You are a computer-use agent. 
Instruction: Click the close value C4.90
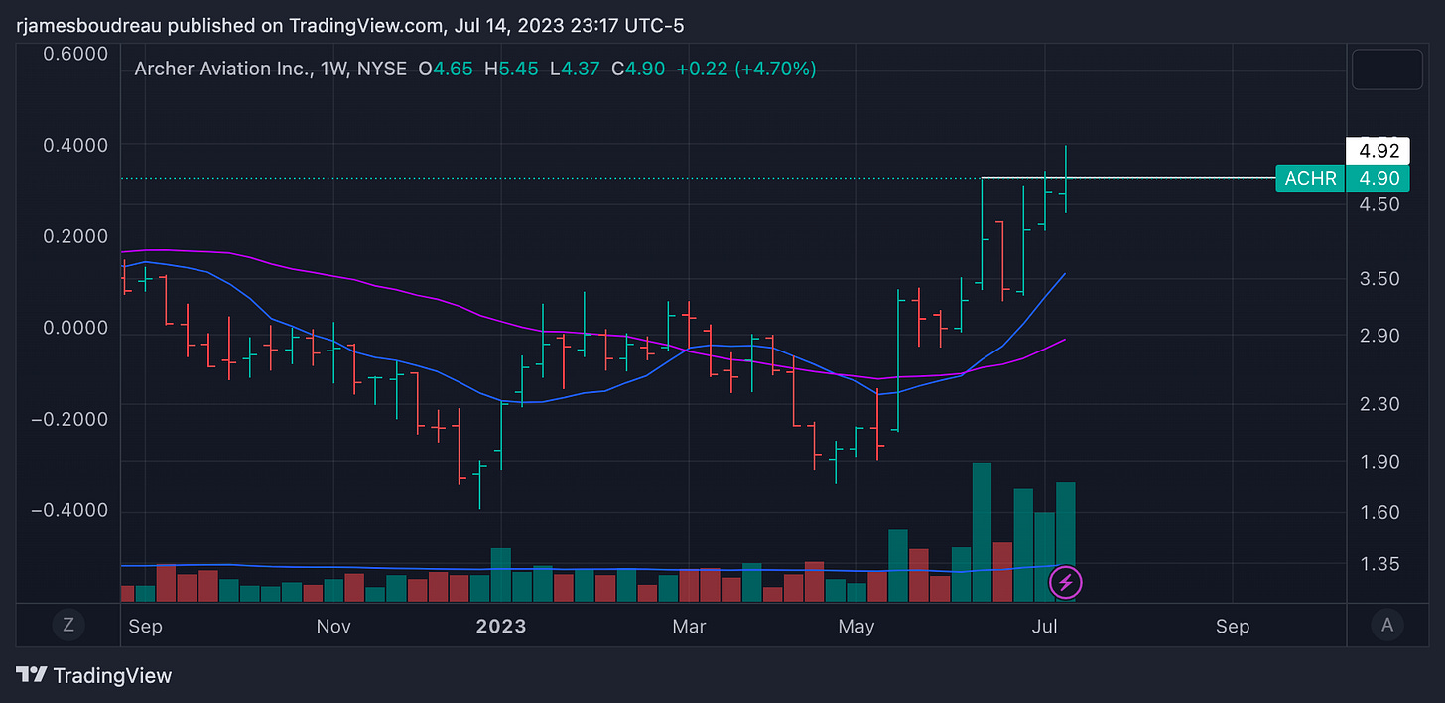638,69
